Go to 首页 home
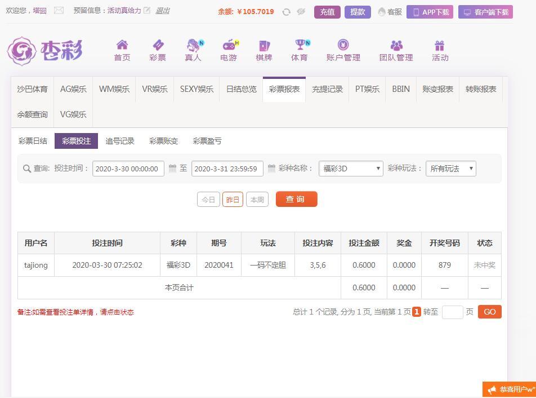The width and height of the screenshot is (536, 398). 122,51
